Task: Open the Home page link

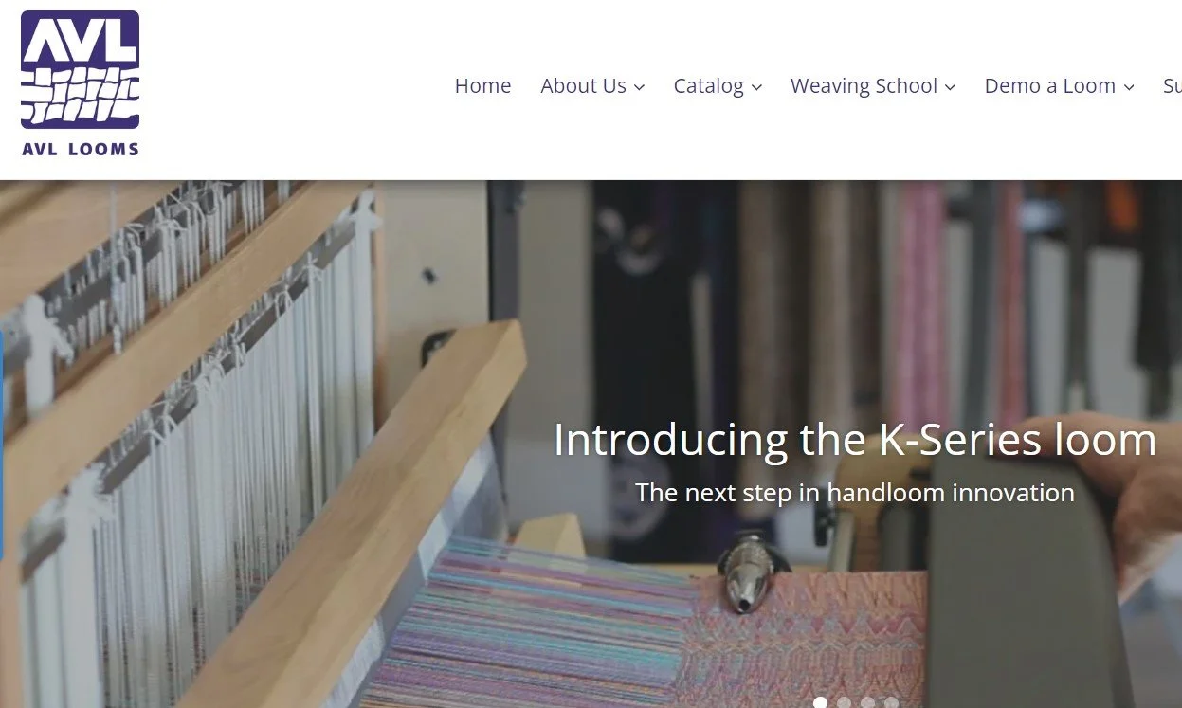Action: 482,86
